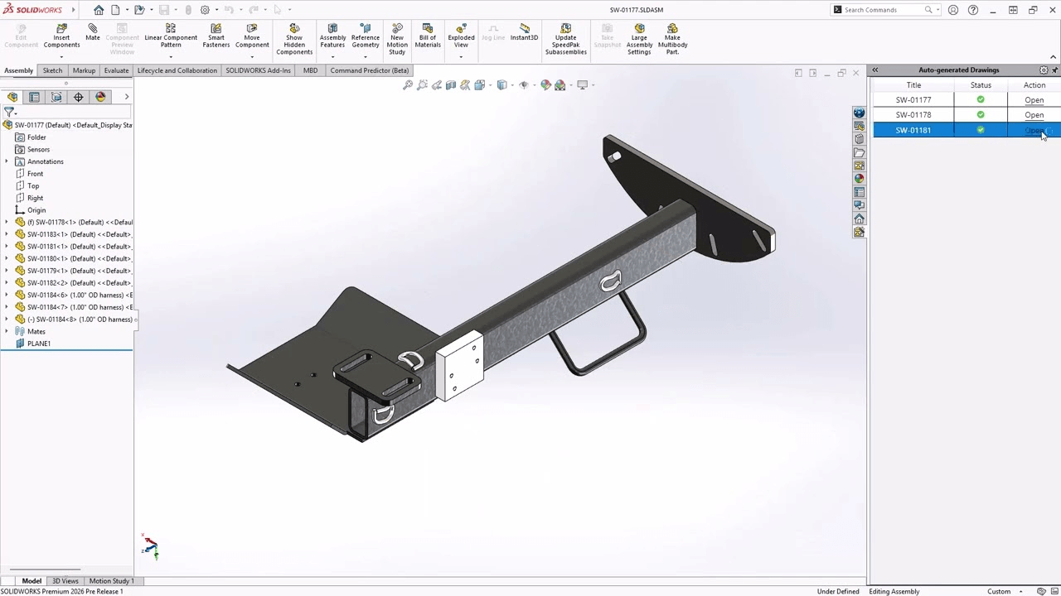Image resolution: width=1061 pixels, height=596 pixels.
Task: Click Open for drawing SW-01177
Action: [1034, 99]
